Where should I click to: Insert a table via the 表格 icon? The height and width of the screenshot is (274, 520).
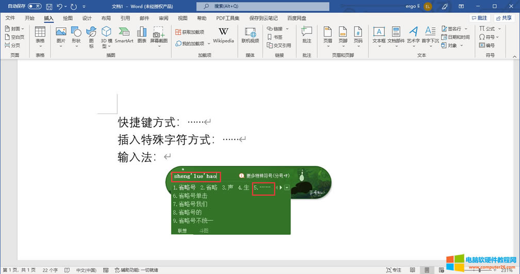coord(40,35)
